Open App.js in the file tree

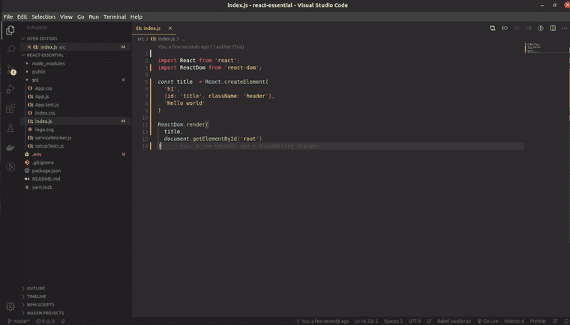coord(42,97)
